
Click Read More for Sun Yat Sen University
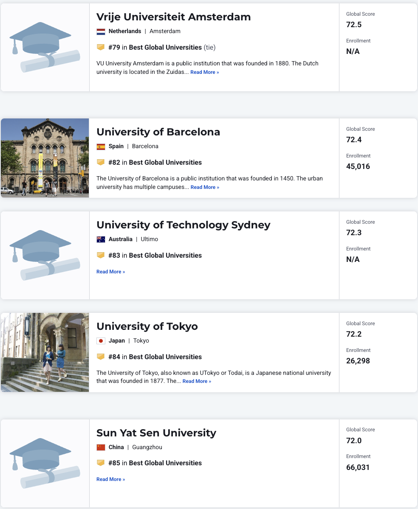(x=110, y=479)
